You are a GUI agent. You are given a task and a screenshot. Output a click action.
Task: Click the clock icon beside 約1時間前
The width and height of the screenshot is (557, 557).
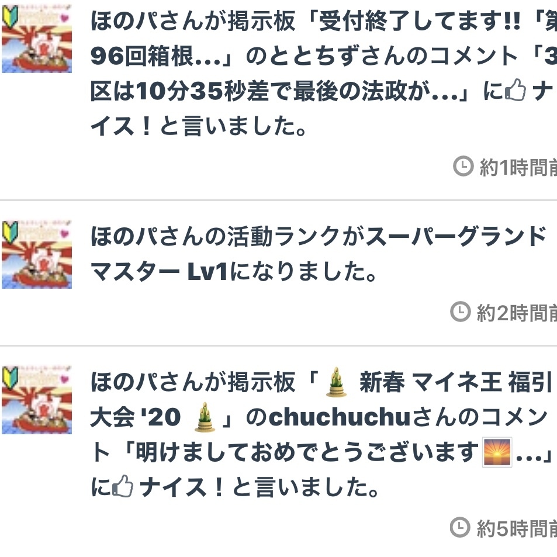pos(463,166)
